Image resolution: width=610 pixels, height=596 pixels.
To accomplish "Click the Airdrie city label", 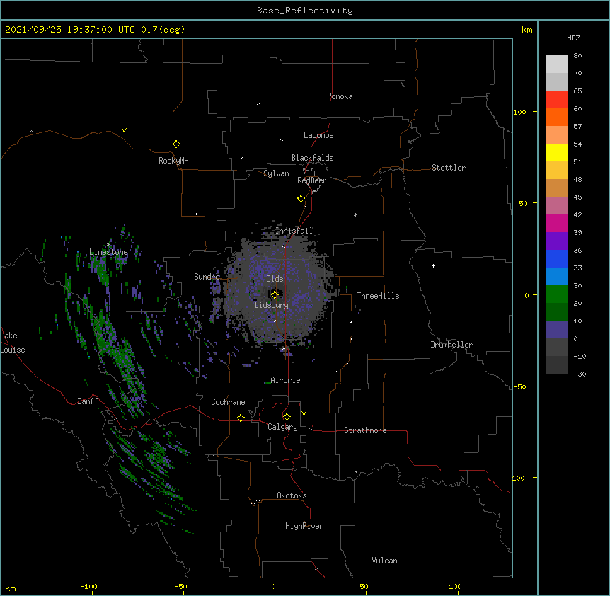I will (x=285, y=380).
